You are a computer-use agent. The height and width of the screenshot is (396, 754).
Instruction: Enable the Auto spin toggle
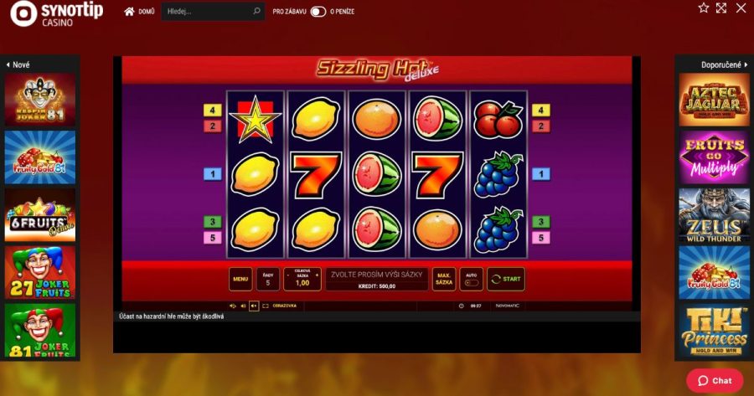[471, 283]
